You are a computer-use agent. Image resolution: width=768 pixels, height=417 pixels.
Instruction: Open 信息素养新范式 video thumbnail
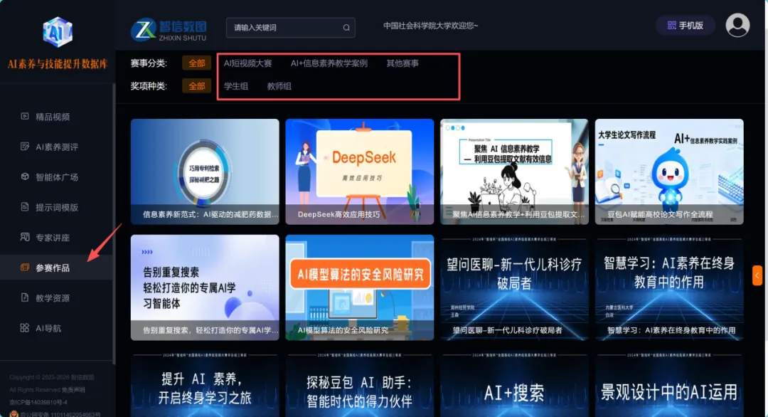(205, 171)
